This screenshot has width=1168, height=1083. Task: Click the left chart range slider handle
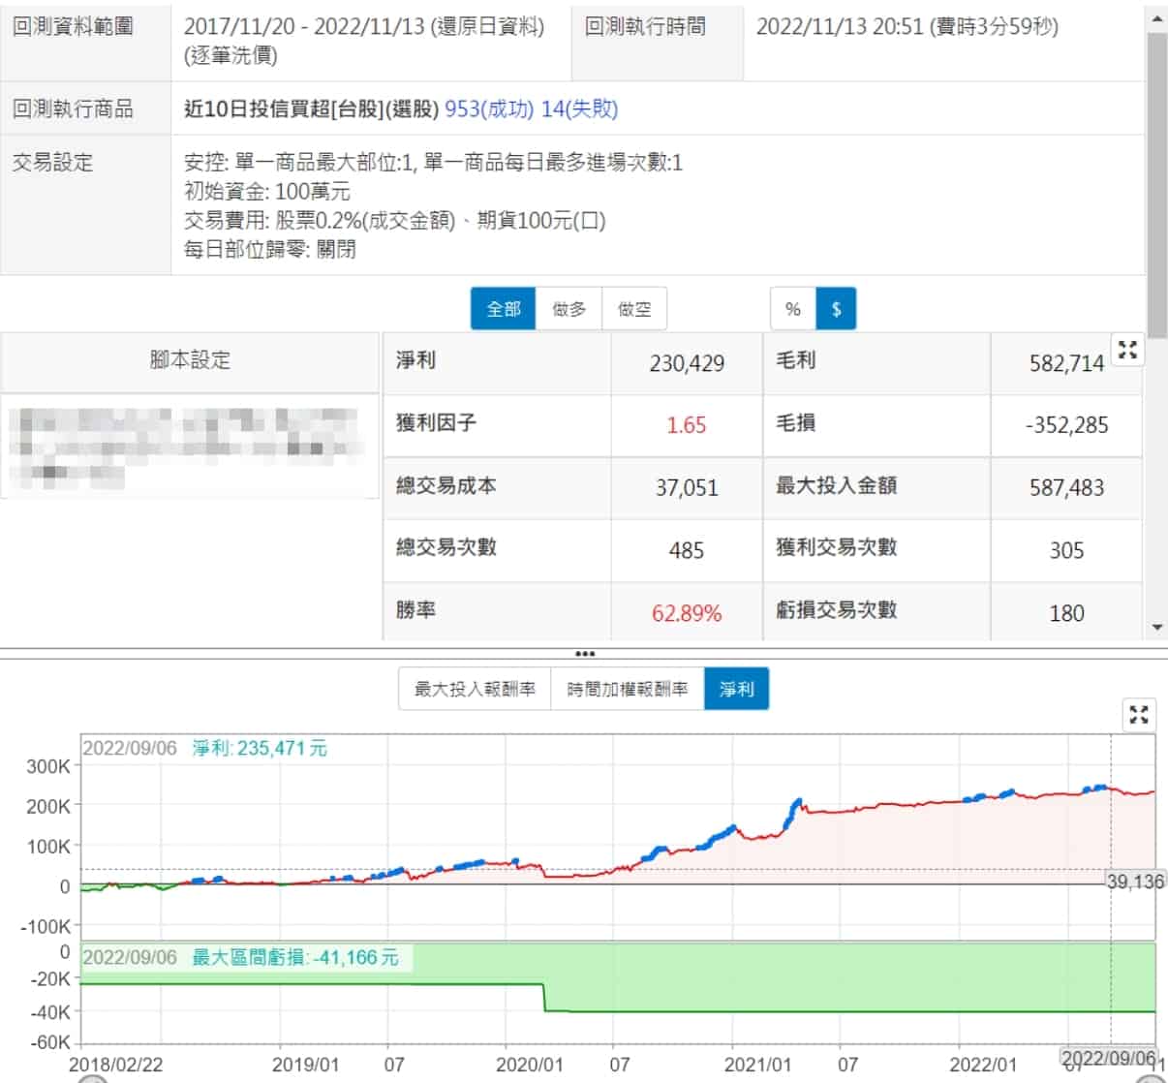click(92, 1078)
